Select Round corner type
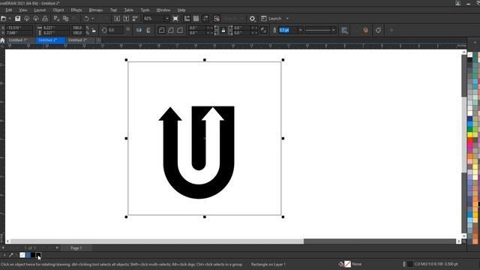 [162, 30]
